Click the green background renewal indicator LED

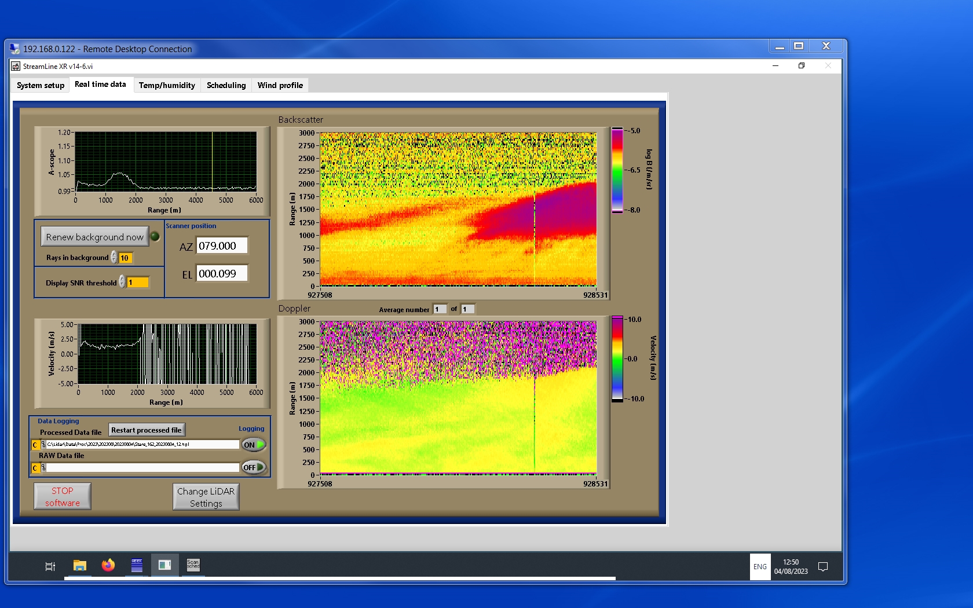point(155,236)
